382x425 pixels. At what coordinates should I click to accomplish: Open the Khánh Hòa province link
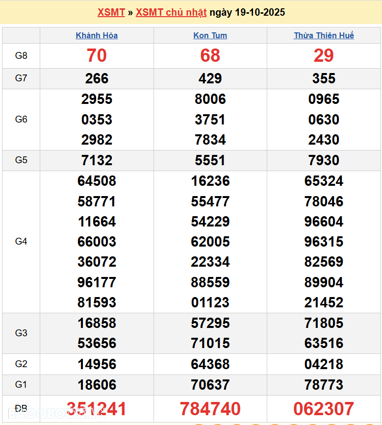pyautogui.click(x=97, y=35)
